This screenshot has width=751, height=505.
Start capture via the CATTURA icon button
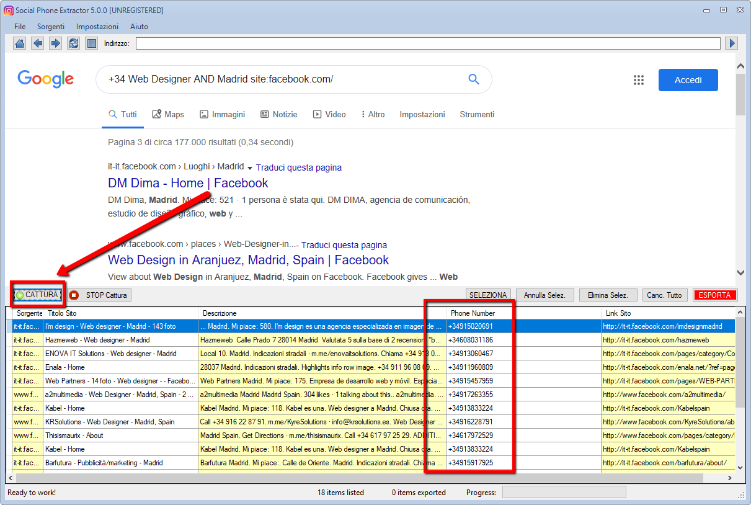point(38,295)
